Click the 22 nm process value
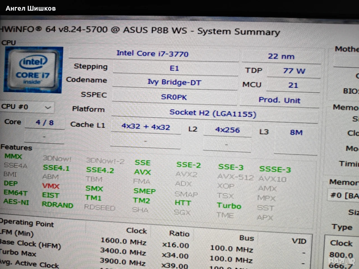This screenshot has width=359, height=269. (281, 56)
